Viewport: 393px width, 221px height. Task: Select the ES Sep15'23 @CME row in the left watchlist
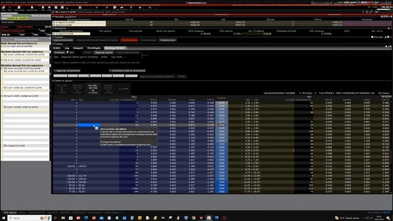26,145
